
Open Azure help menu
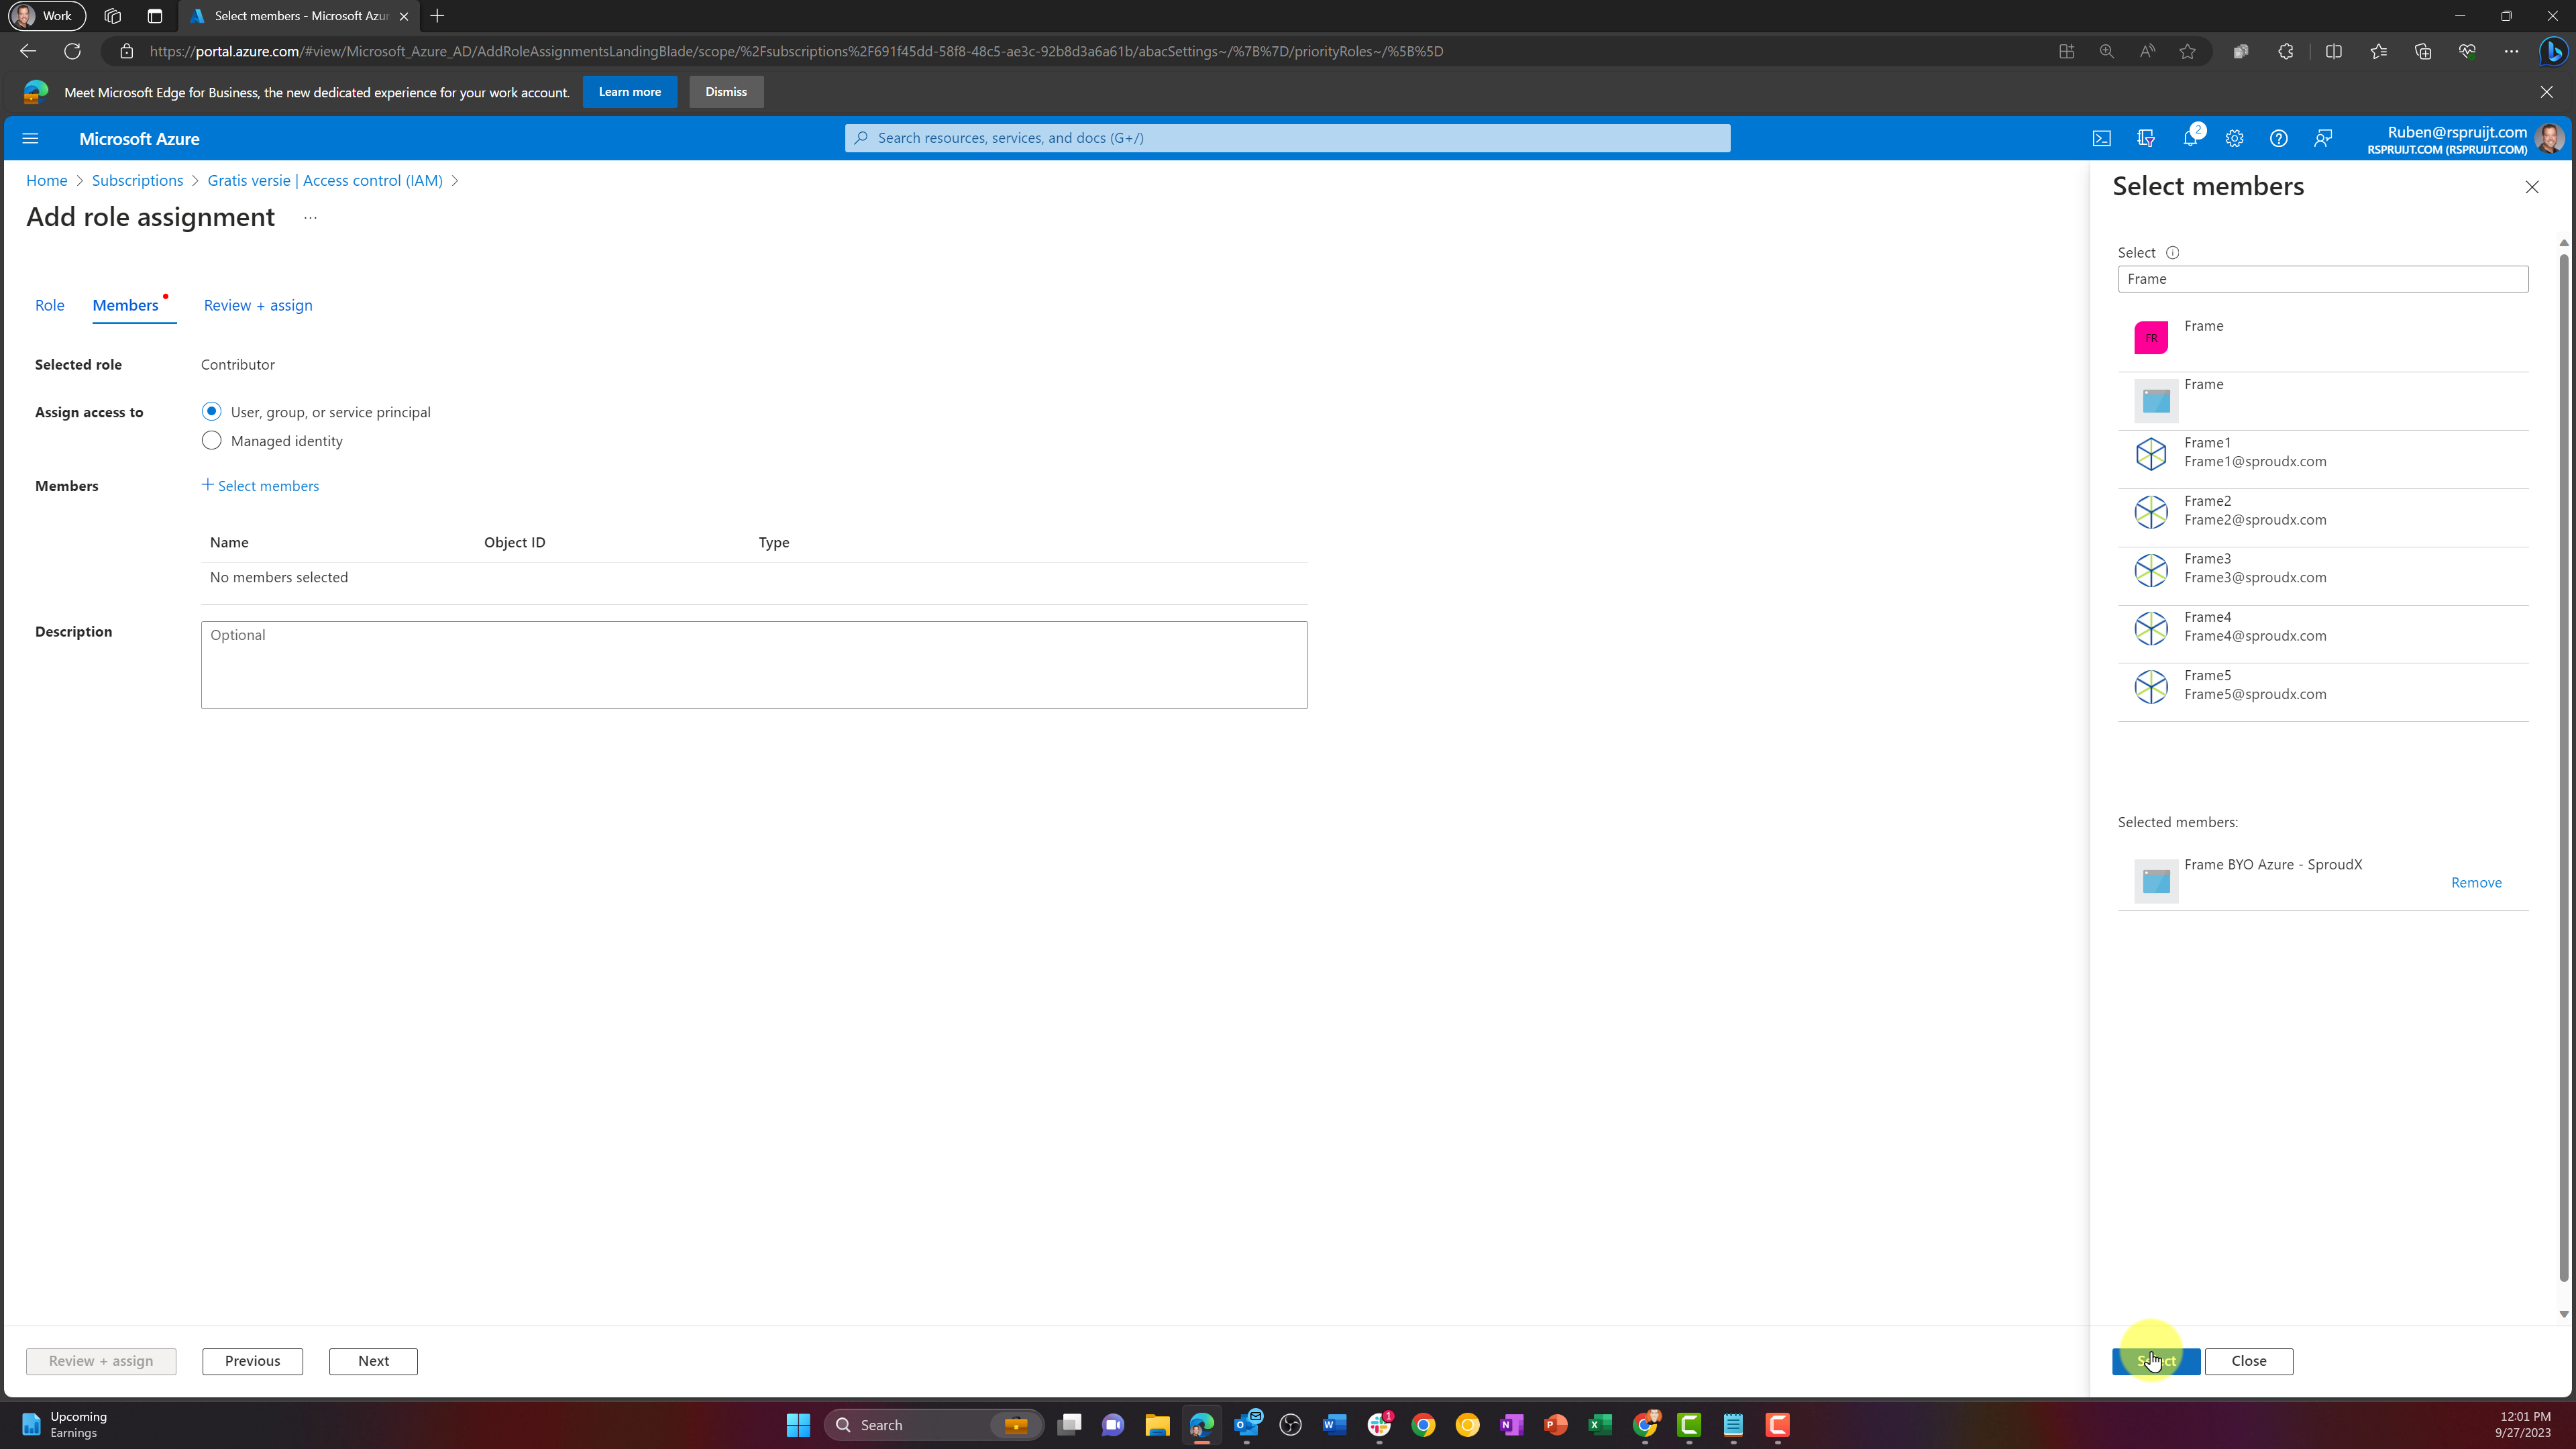click(x=2279, y=138)
